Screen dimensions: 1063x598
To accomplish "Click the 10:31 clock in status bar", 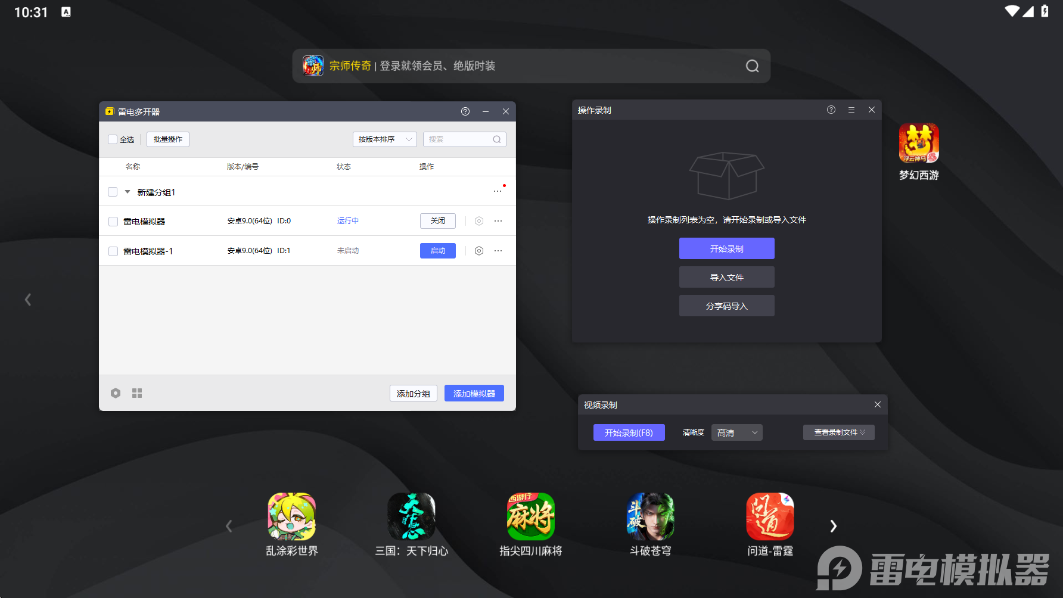I will coord(31,13).
